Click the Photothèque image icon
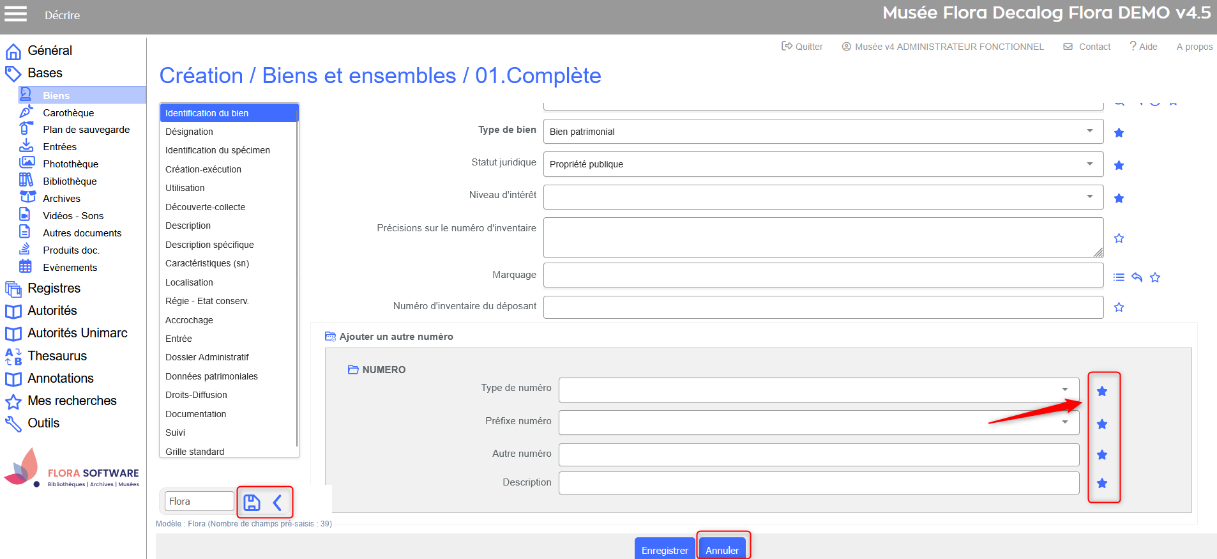The image size is (1217, 559). click(x=27, y=162)
